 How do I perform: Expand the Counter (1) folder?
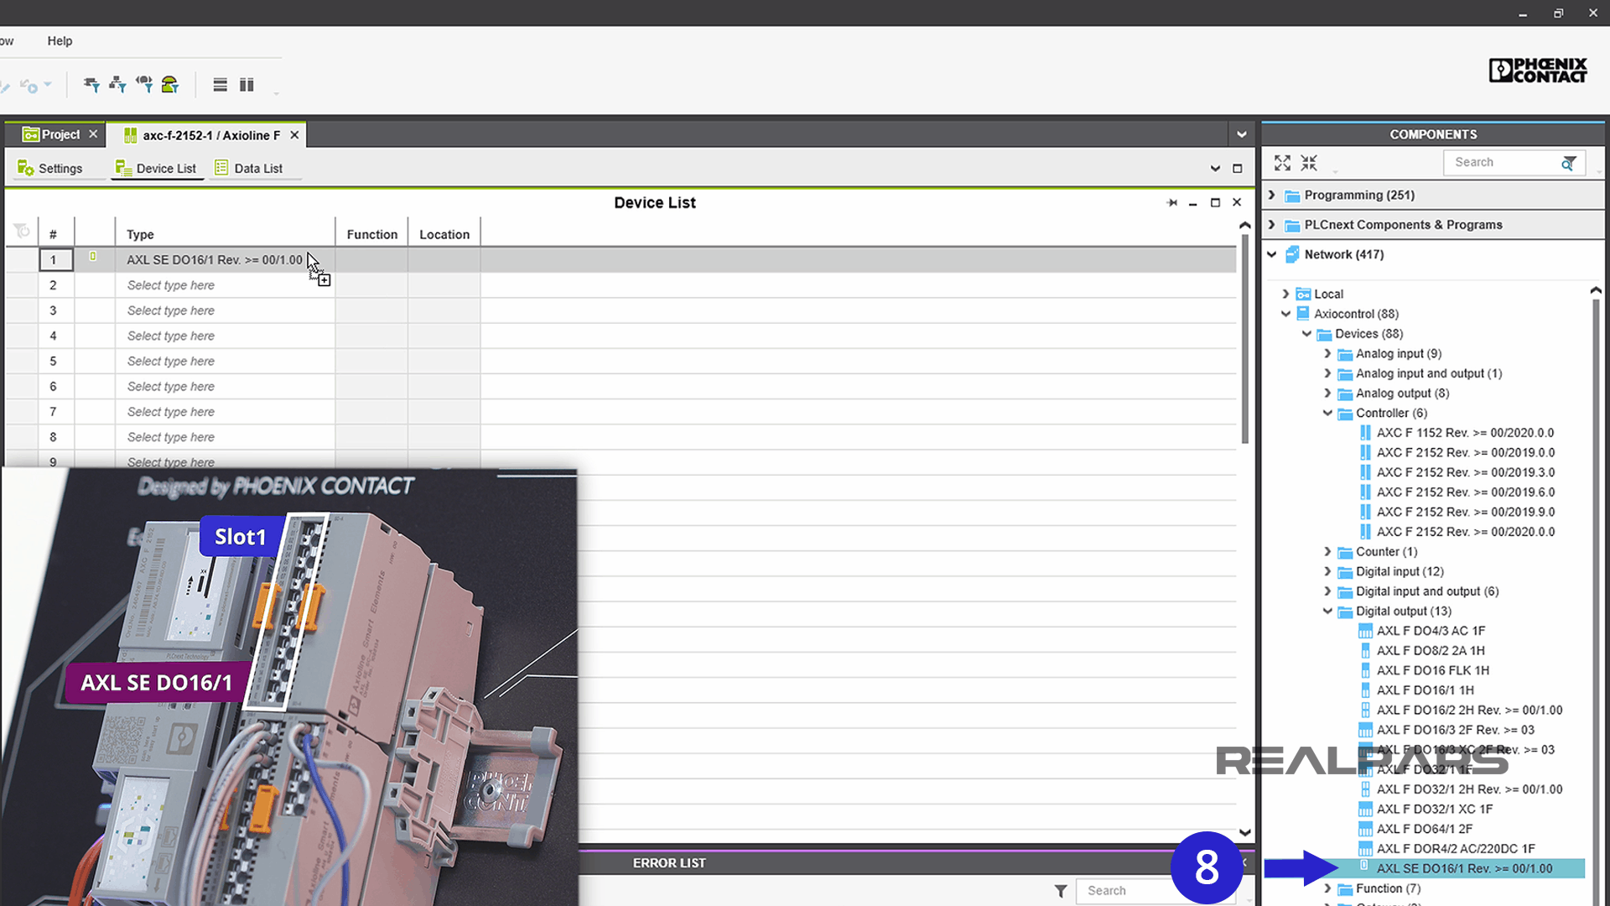point(1327,552)
